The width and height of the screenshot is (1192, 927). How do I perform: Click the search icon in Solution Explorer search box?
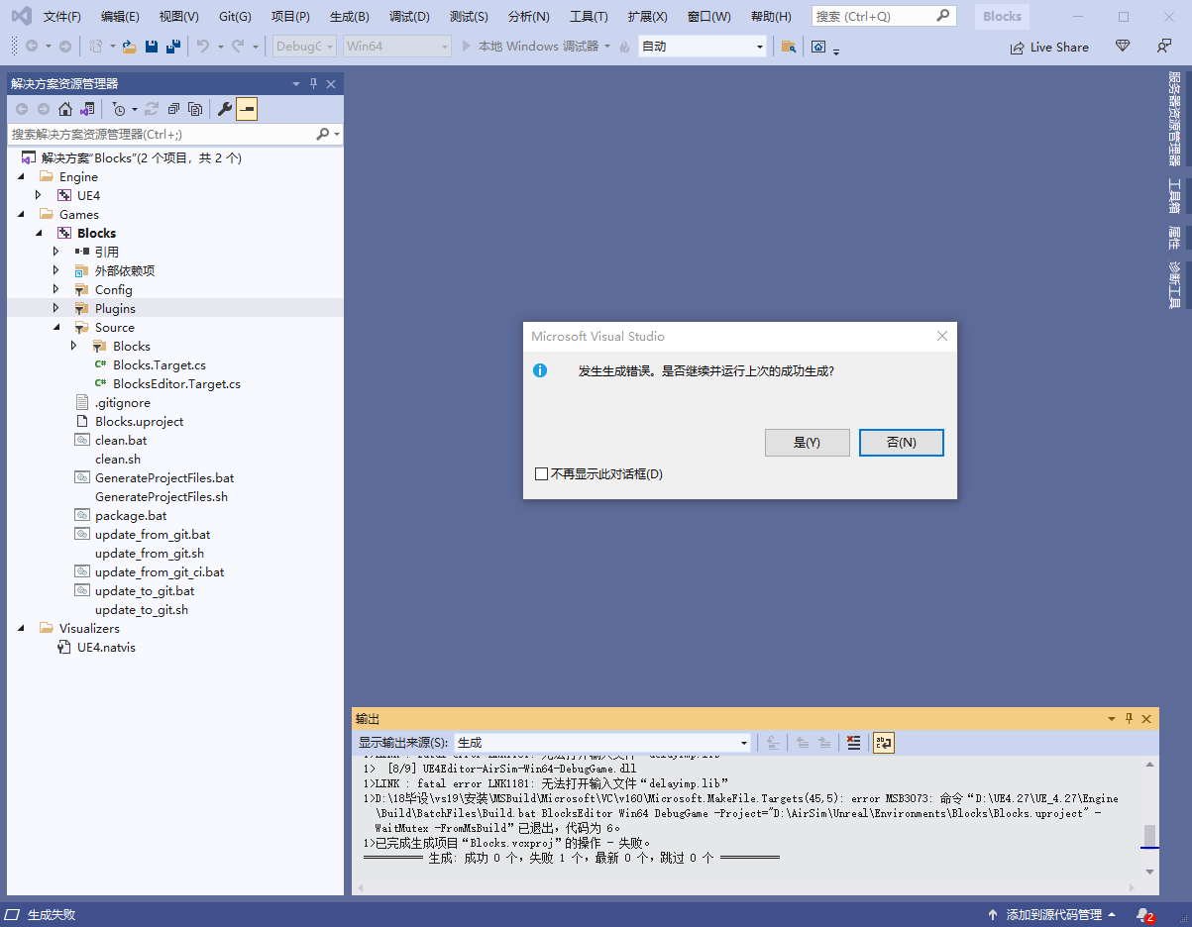click(x=323, y=134)
